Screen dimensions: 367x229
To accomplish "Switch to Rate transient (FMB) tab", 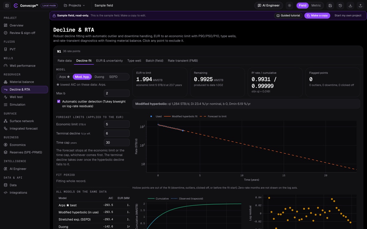I will pyautogui.click(x=183, y=61).
